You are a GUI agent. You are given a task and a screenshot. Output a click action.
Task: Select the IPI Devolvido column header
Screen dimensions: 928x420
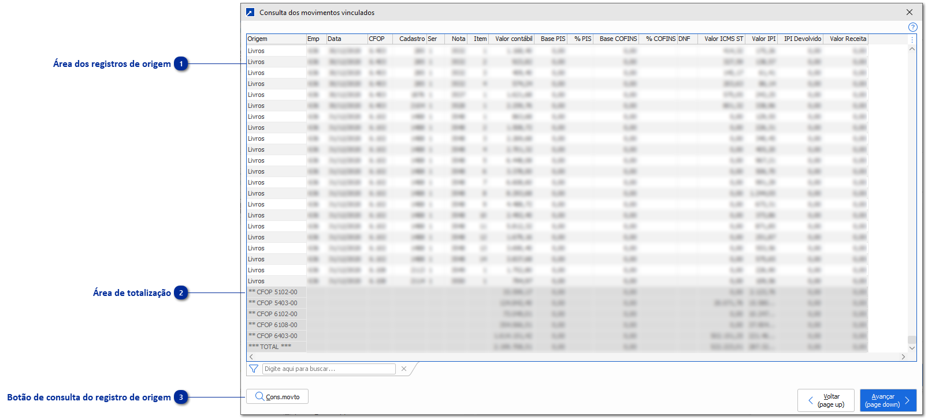coord(800,39)
